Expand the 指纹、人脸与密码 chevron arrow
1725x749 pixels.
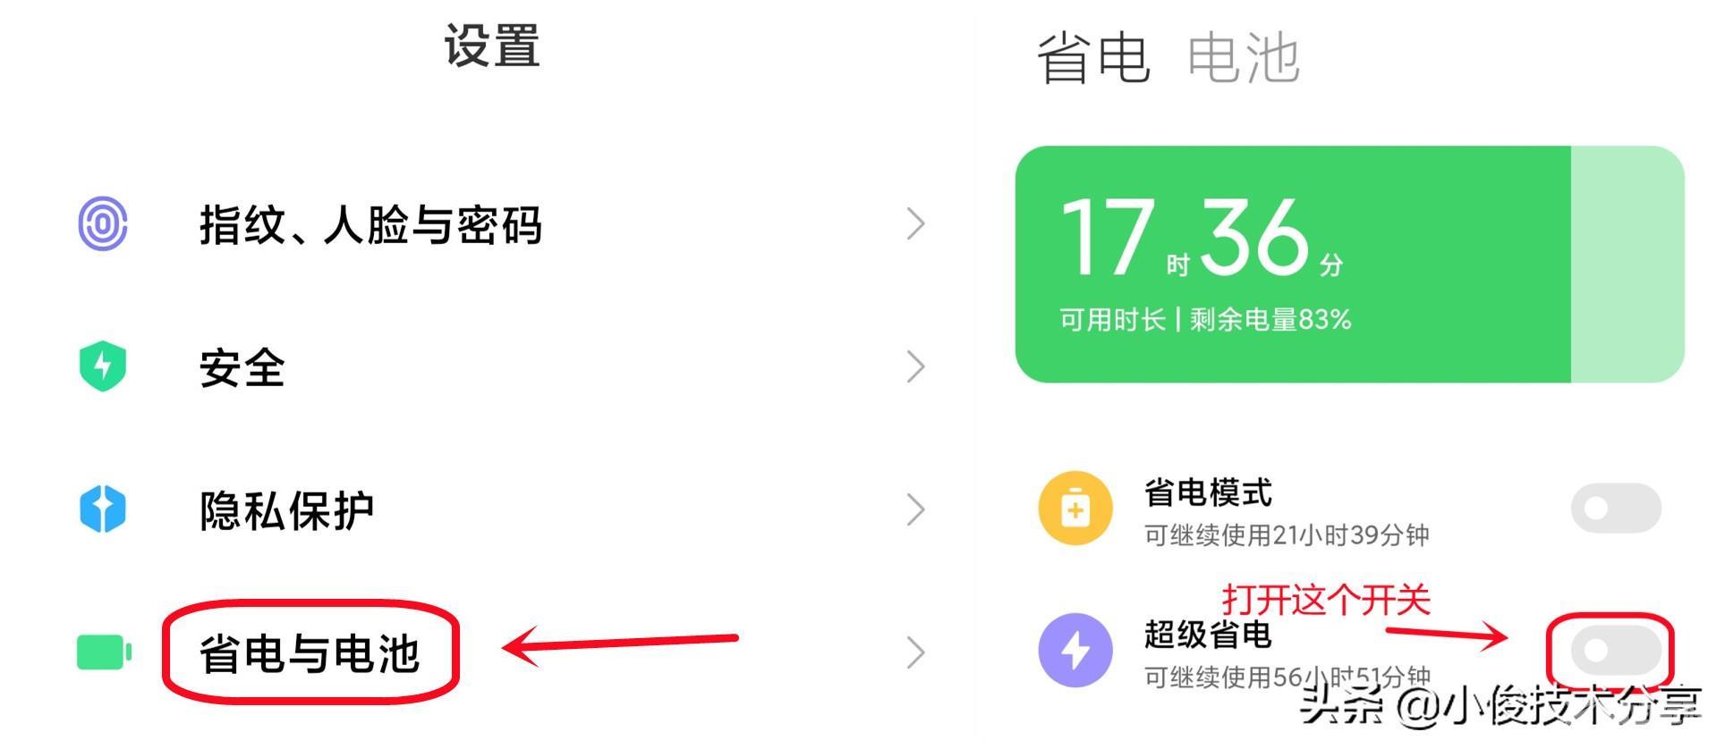[915, 223]
